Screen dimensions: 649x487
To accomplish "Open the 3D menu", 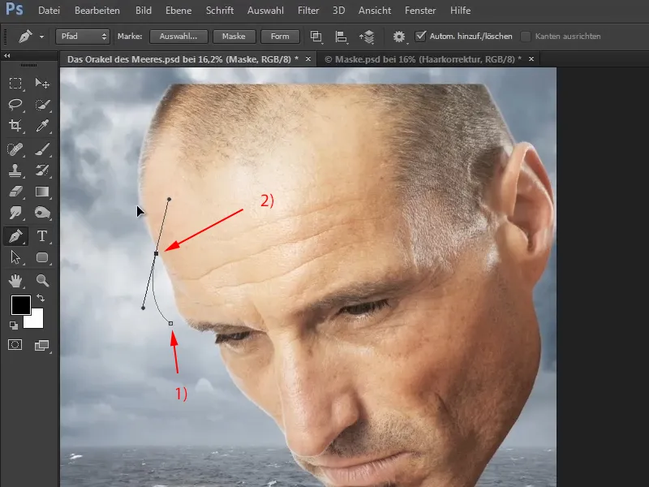I will (338, 11).
